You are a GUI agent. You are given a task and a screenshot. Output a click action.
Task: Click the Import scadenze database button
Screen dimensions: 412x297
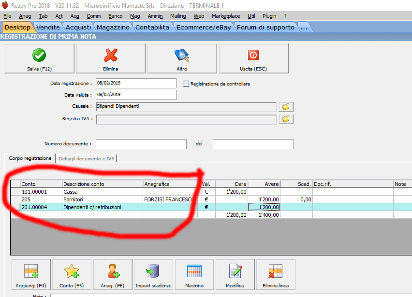coord(153,275)
